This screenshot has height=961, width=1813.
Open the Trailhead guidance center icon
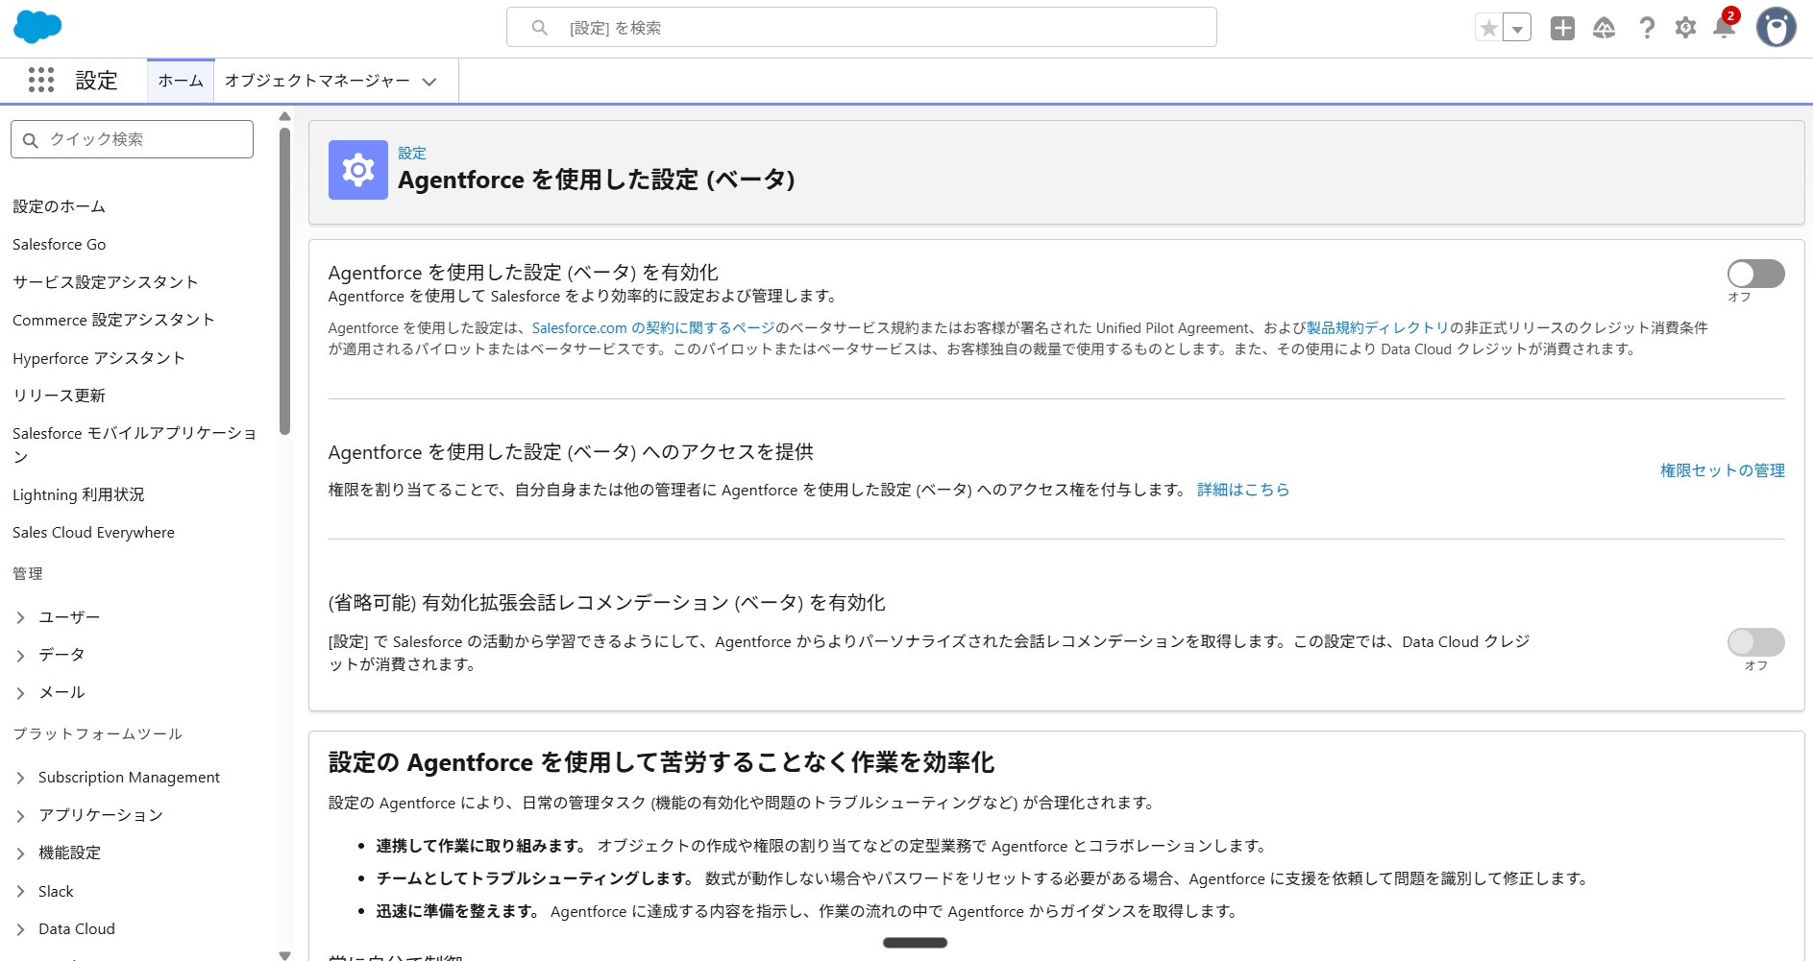(x=1604, y=28)
